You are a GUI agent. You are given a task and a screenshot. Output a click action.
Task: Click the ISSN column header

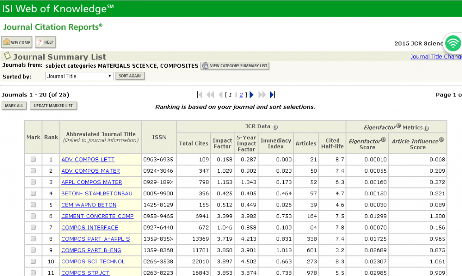(x=159, y=137)
